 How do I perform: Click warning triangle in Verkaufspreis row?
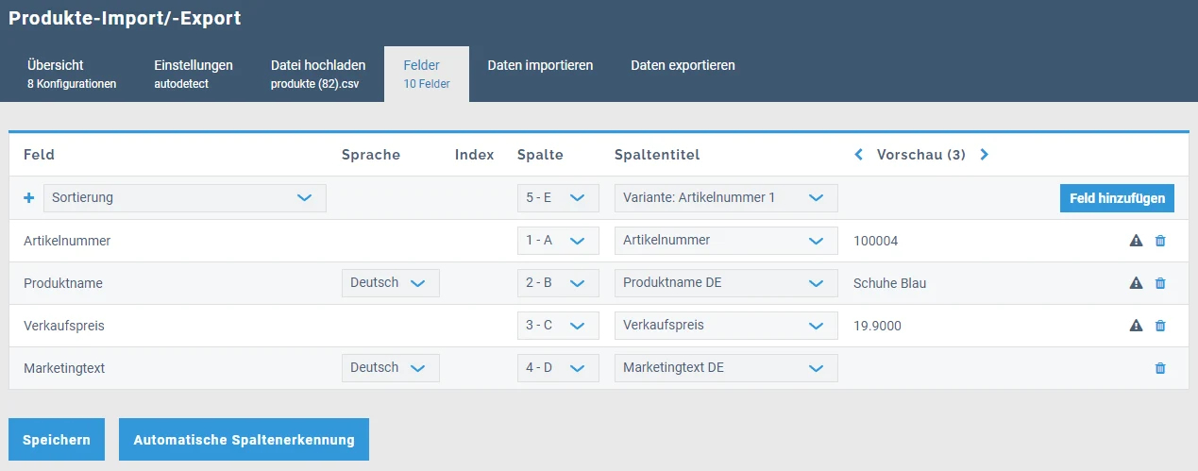[1136, 326]
